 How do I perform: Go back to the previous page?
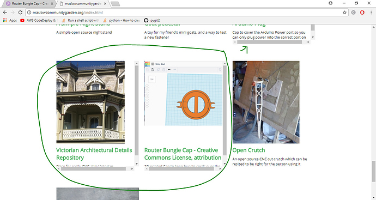click(5, 13)
